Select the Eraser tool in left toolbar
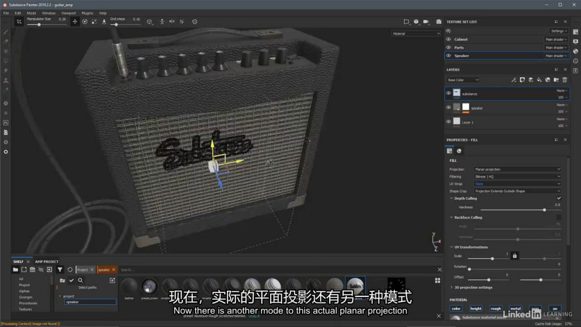Viewport: 581px width, 327px height. [x=6, y=41]
